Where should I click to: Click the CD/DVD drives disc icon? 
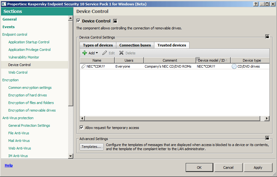pyautogui.click(x=234, y=66)
